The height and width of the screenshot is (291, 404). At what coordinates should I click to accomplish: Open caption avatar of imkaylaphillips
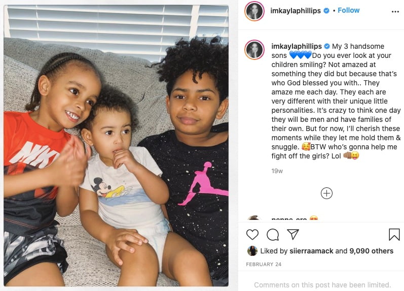(x=254, y=50)
